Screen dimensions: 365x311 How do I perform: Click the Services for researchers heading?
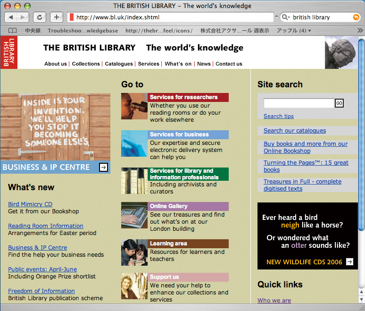[x=188, y=97]
